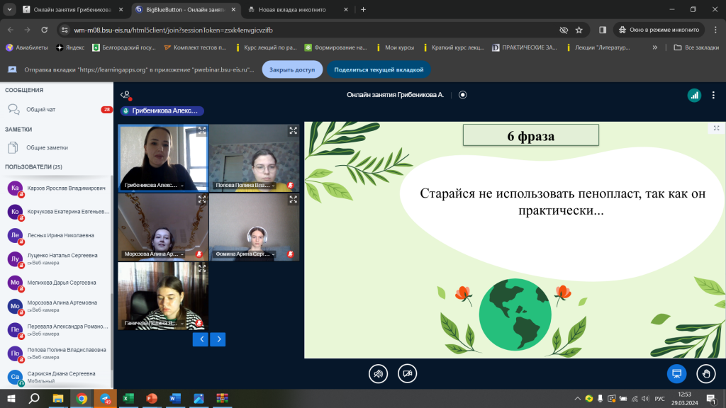Expand the Попова Полина webcam to fullscreen

(x=293, y=131)
